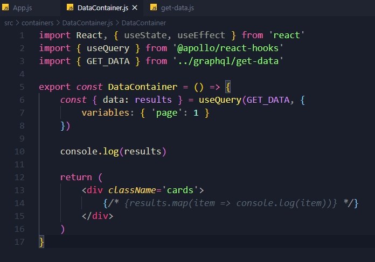Click line number 17 in the gutter
This screenshot has height=262, width=375.
[19, 242]
